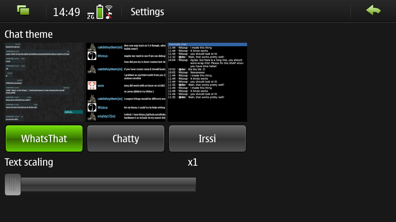Tap the 2G network signal indicator
The image size is (396, 222).
click(91, 16)
